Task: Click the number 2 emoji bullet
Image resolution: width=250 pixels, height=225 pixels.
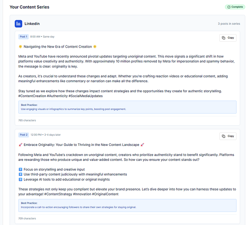Action: click(x=20, y=174)
